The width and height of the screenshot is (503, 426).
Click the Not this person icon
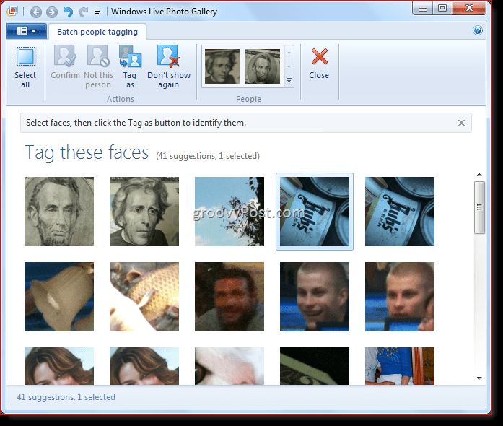98,56
